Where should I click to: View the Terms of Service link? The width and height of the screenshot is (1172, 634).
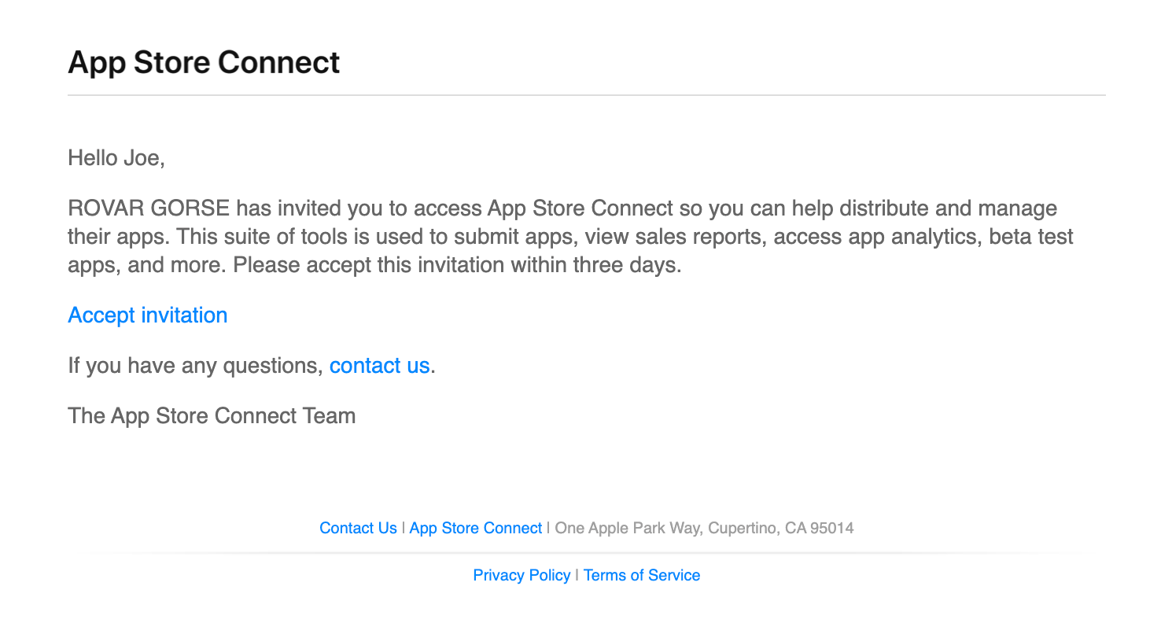tap(642, 576)
